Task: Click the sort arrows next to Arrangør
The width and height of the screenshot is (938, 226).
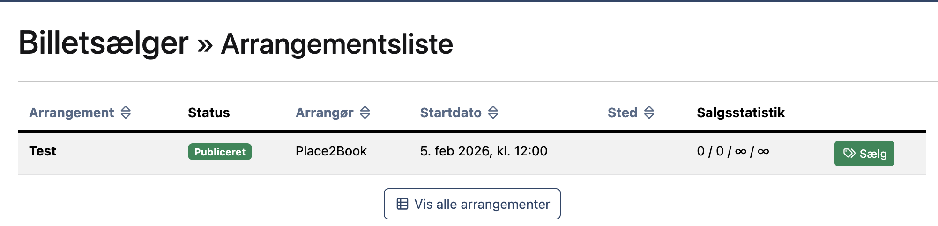Action: click(365, 113)
